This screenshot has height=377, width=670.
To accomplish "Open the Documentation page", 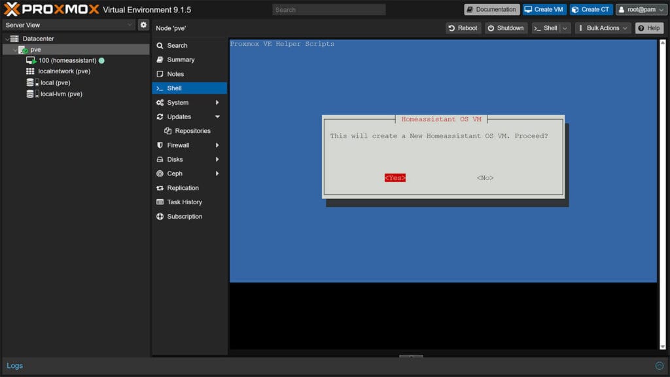I will pos(491,9).
